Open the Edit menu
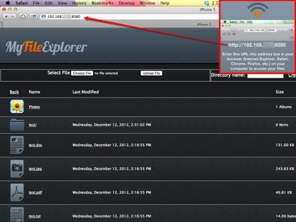This screenshot has height=222, width=296. click(49, 3)
